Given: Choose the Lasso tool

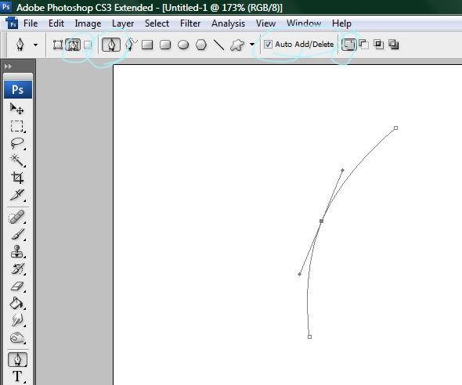Looking at the screenshot, I should pyautogui.click(x=17, y=143).
